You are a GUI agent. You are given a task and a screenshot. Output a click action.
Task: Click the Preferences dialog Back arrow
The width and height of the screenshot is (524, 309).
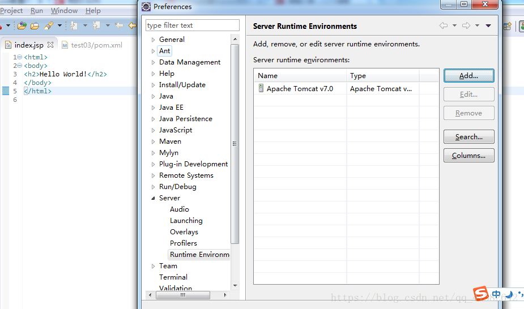tap(444, 25)
